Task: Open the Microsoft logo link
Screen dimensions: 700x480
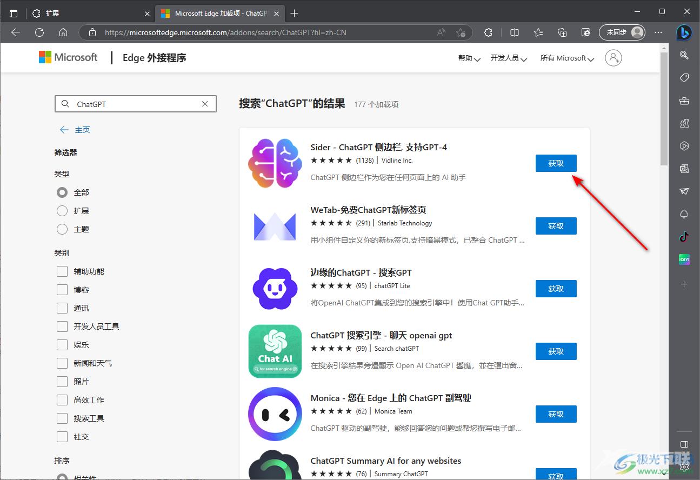Action: tap(68, 57)
